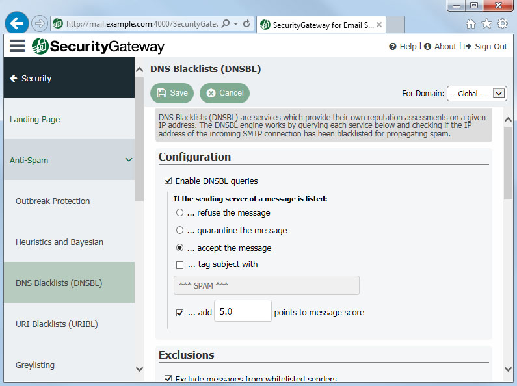517x386 pixels.
Task: Click the Help link
Action: click(x=408, y=46)
